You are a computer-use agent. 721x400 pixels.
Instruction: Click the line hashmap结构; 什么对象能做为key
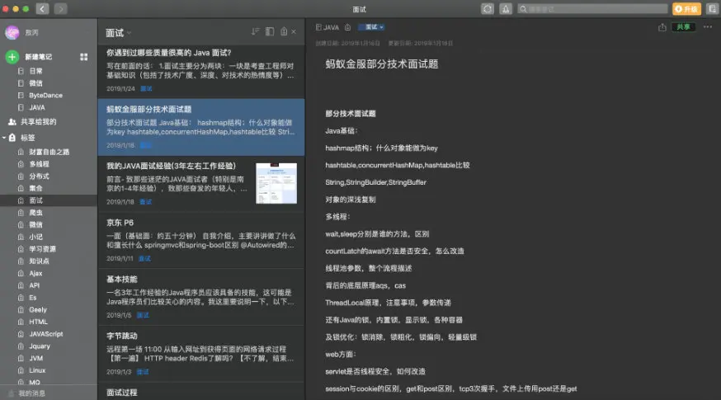point(382,148)
